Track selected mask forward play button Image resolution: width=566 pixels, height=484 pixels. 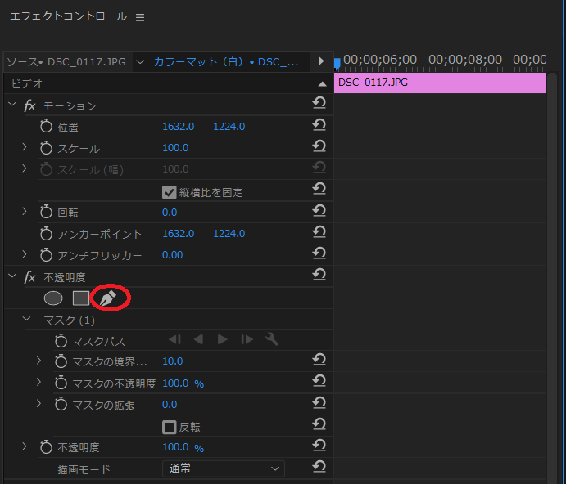222,340
